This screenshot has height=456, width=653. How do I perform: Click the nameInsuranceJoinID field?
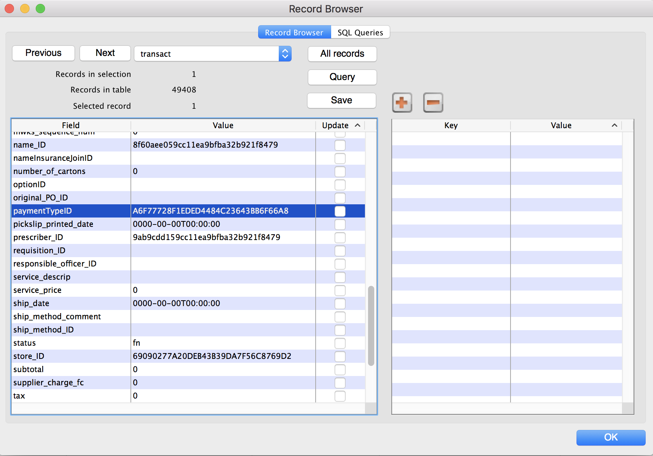coord(53,158)
